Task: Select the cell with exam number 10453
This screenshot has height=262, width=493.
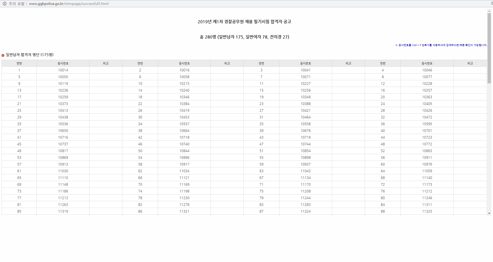Action: coord(184,117)
